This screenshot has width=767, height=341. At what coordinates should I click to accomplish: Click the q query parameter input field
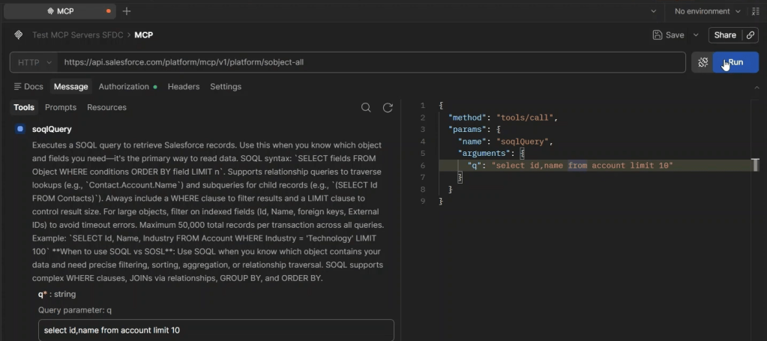tap(216, 331)
